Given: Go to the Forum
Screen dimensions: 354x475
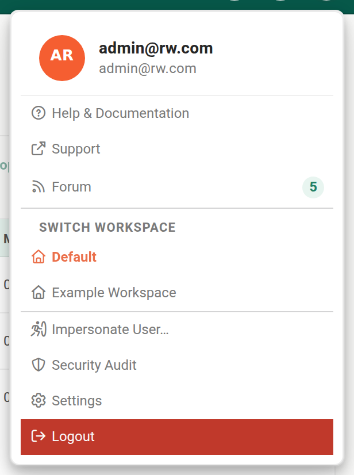Looking at the screenshot, I should click(177, 186).
